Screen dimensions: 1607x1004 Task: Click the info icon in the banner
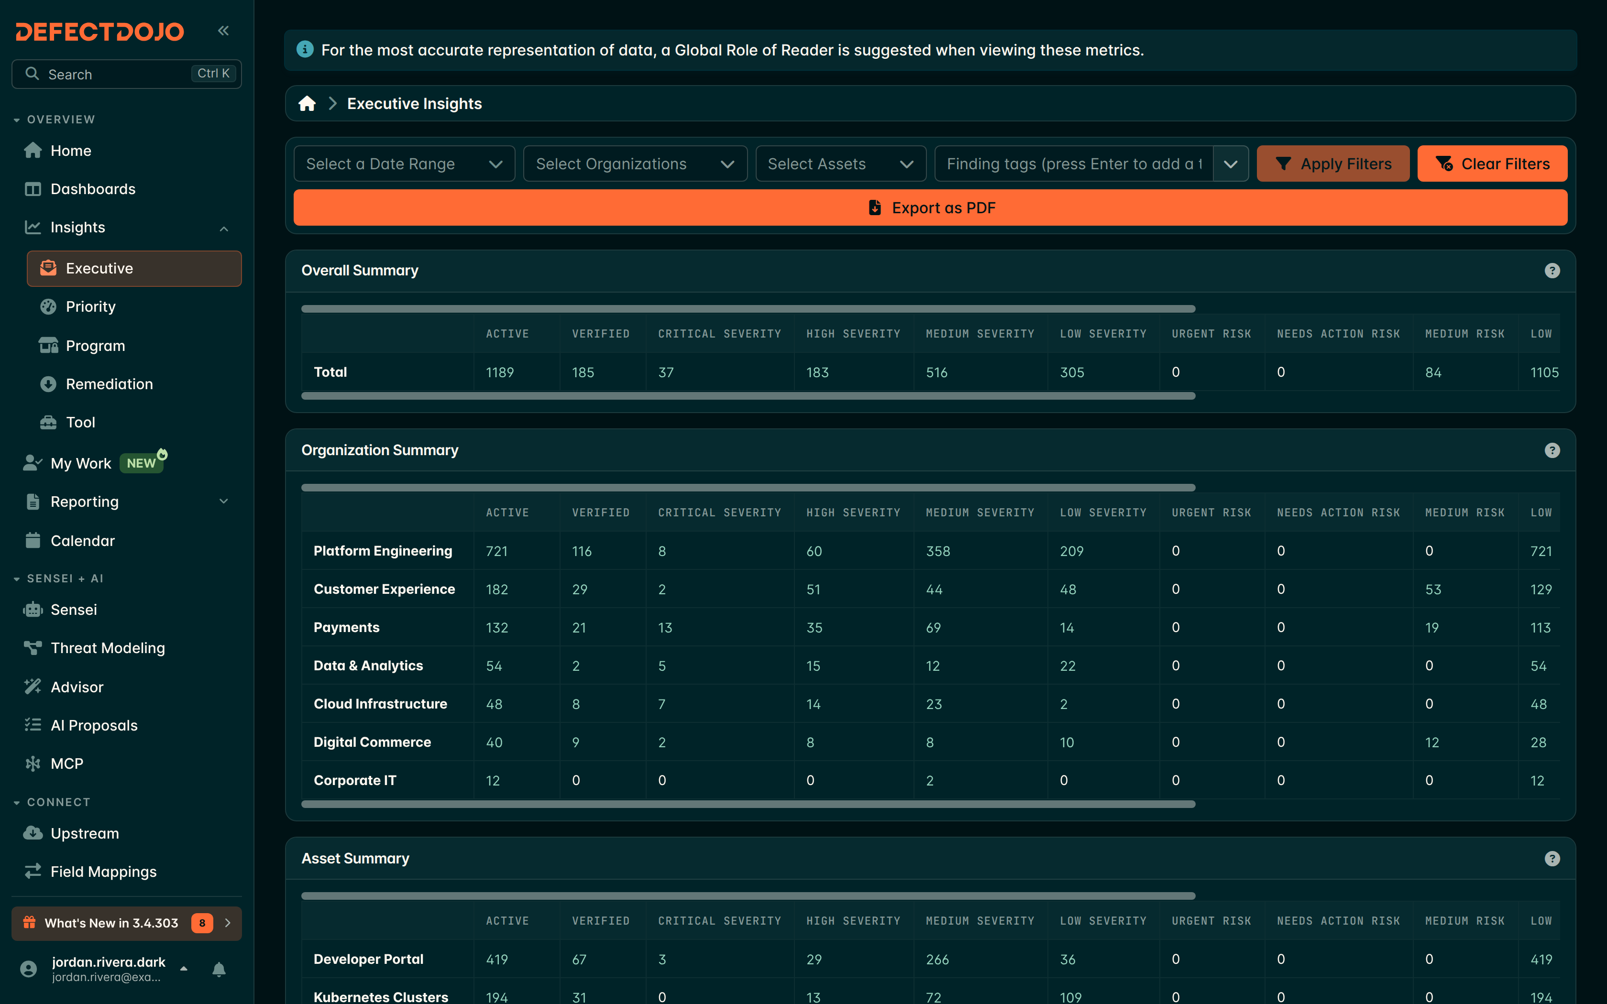[305, 49]
